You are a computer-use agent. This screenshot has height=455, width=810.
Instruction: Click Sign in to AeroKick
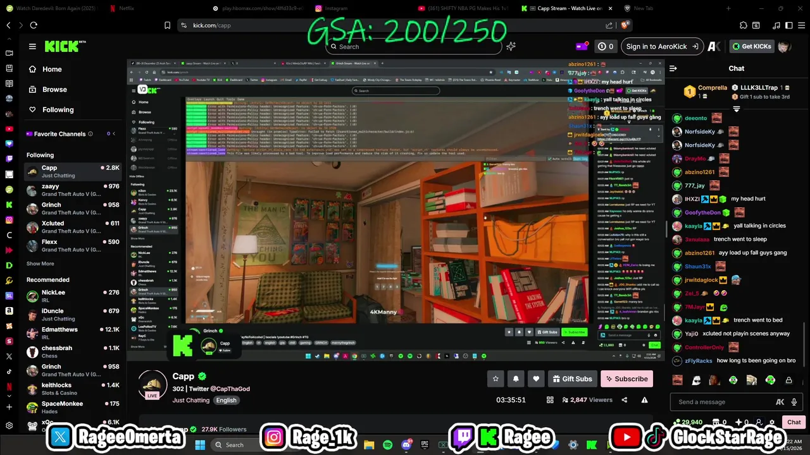(661, 46)
